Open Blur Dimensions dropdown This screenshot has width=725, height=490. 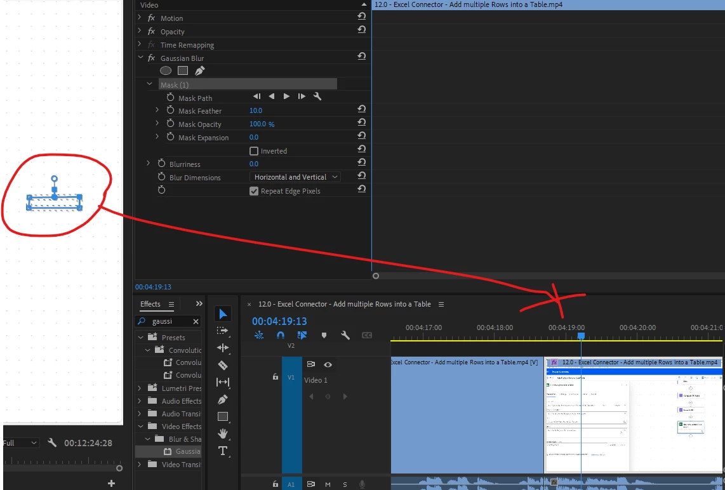[295, 177]
